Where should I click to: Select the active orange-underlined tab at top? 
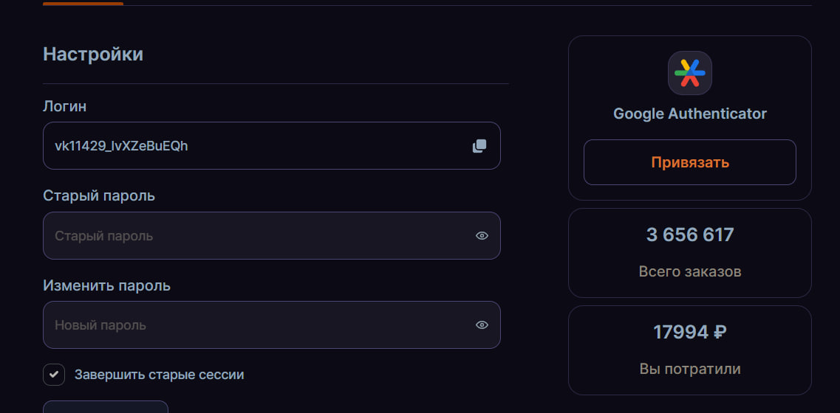(x=83, y=3)
